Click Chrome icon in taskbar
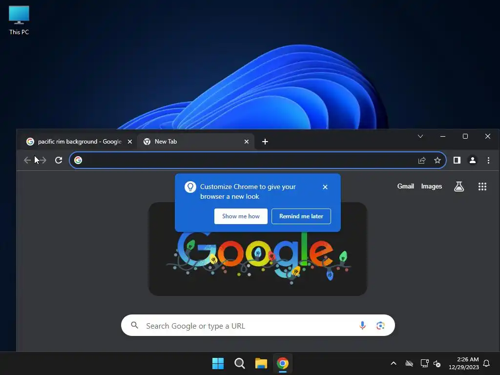This screenshot has width=500, height=375. pyautogui.click(x=283, y=363)
